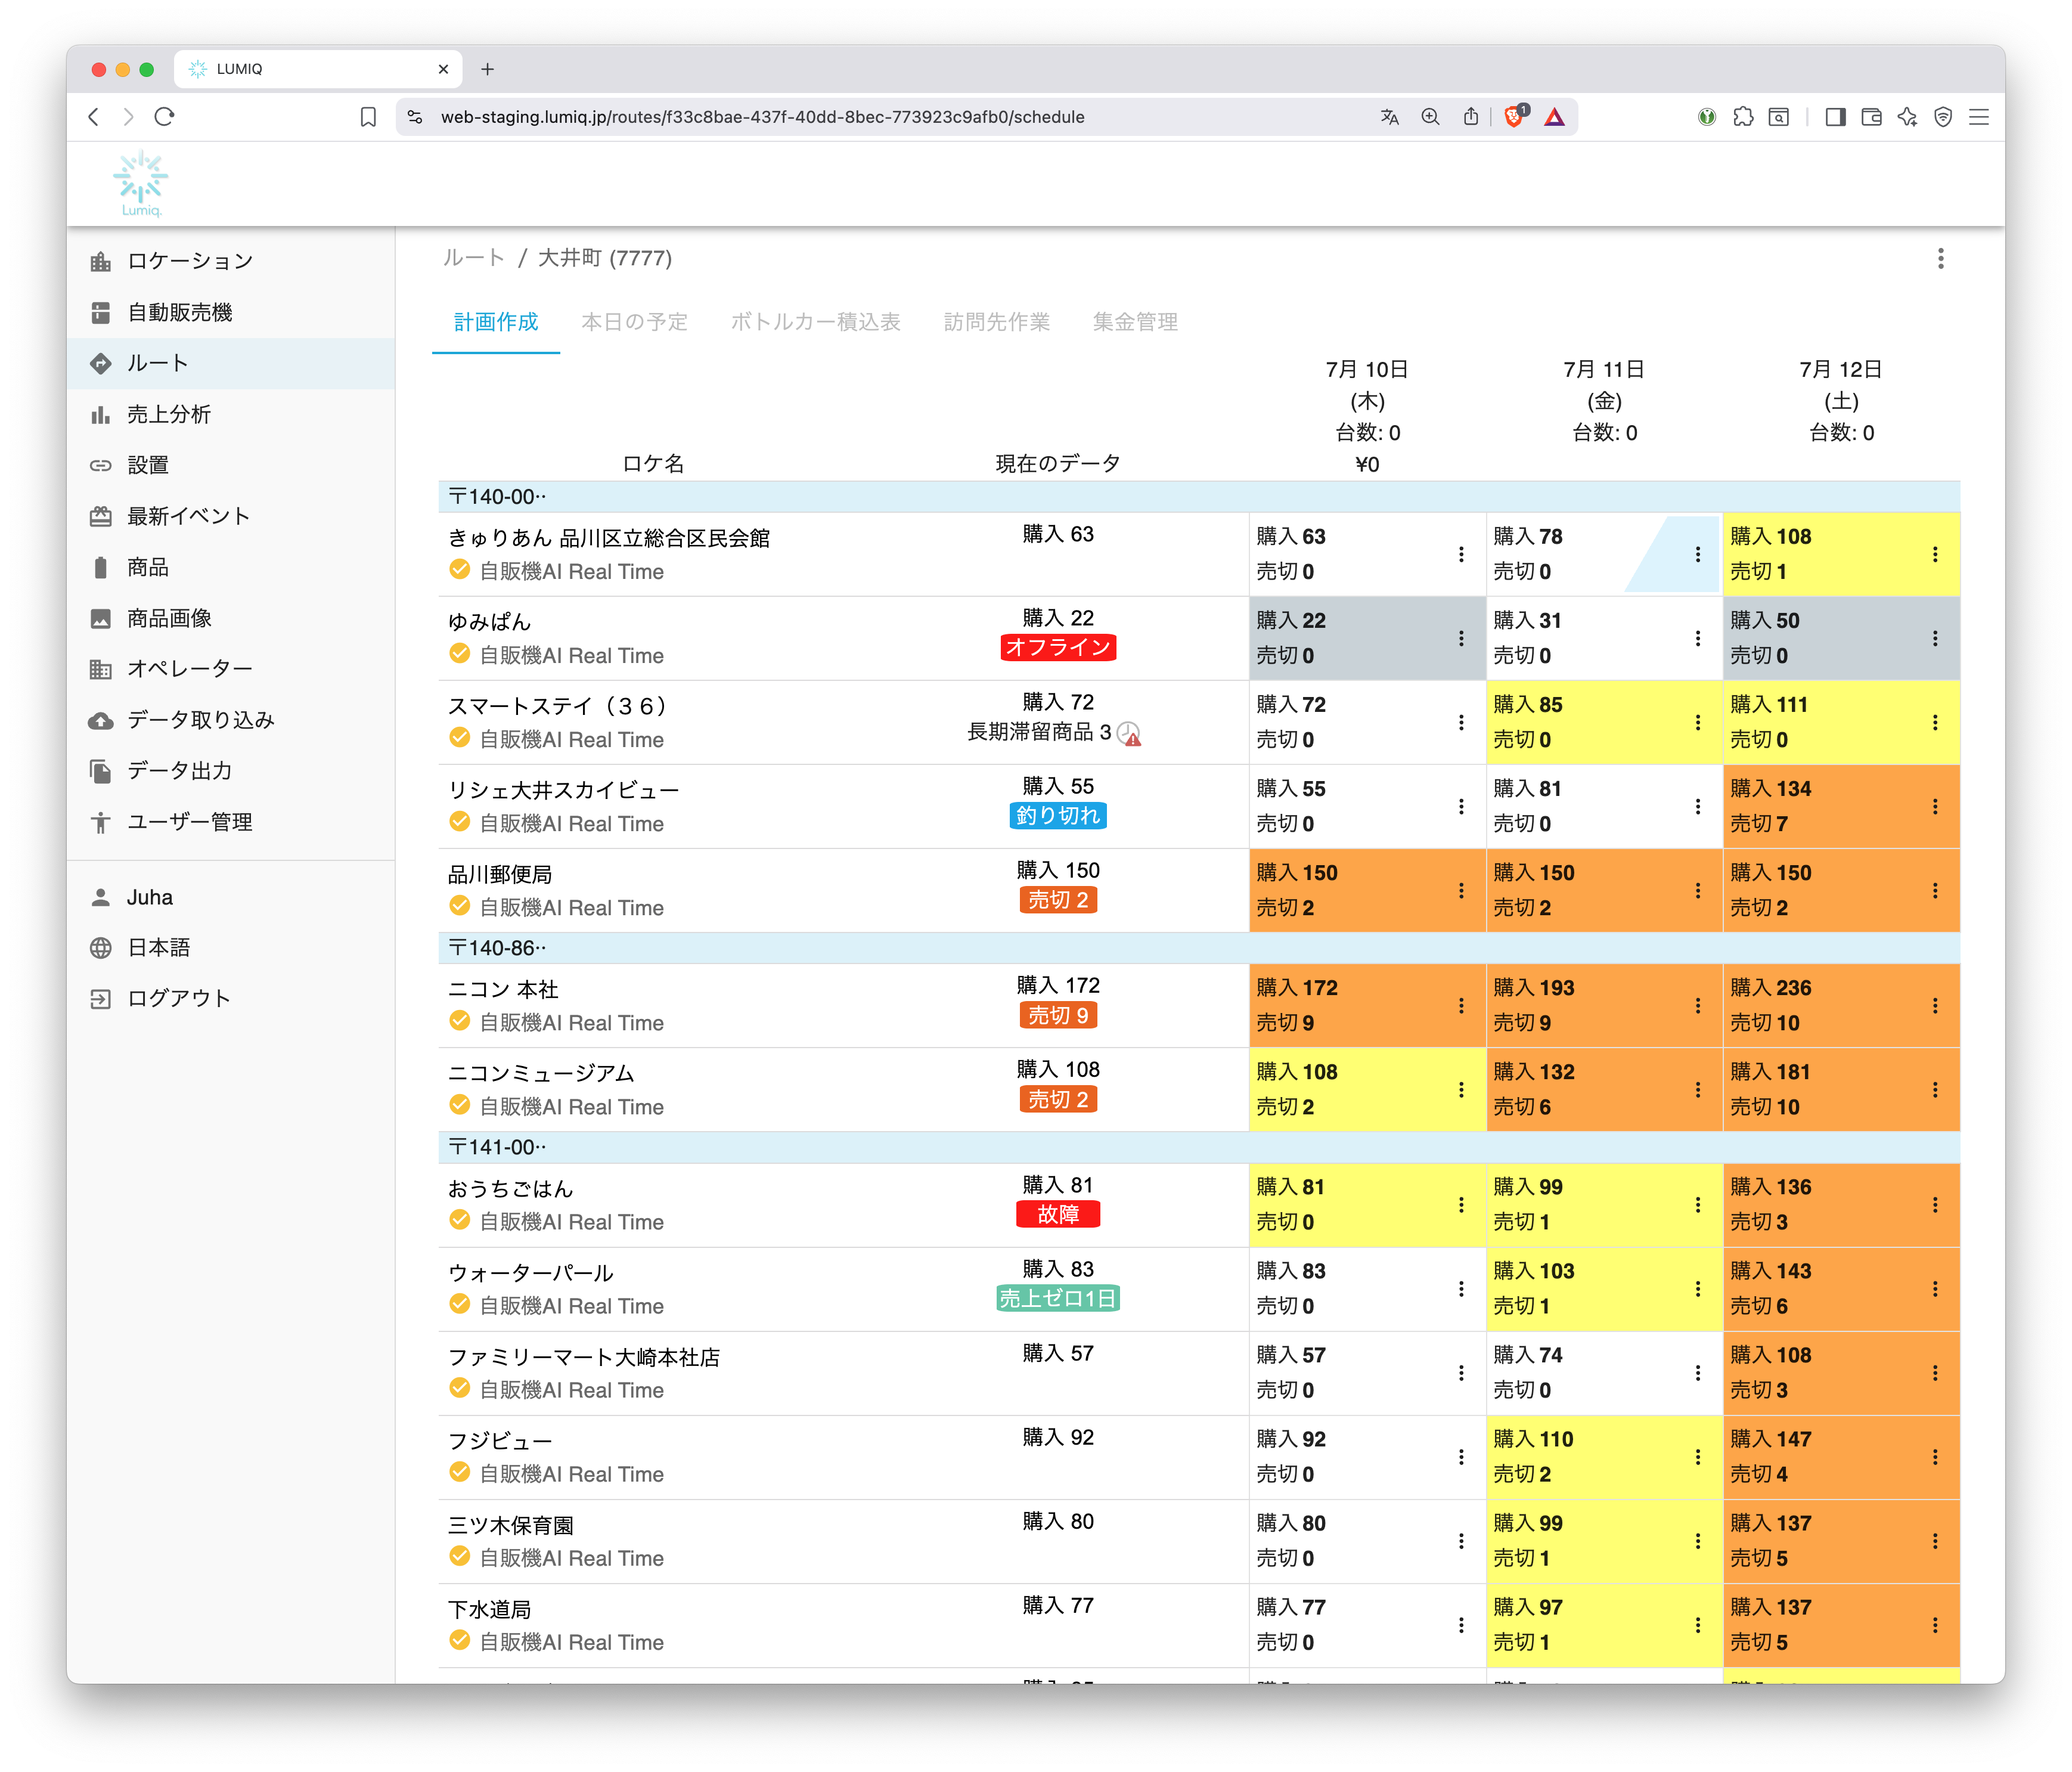The image size is (2072, 1772).
Task: Click the browser address bar URL
Action: pos(762,117)
